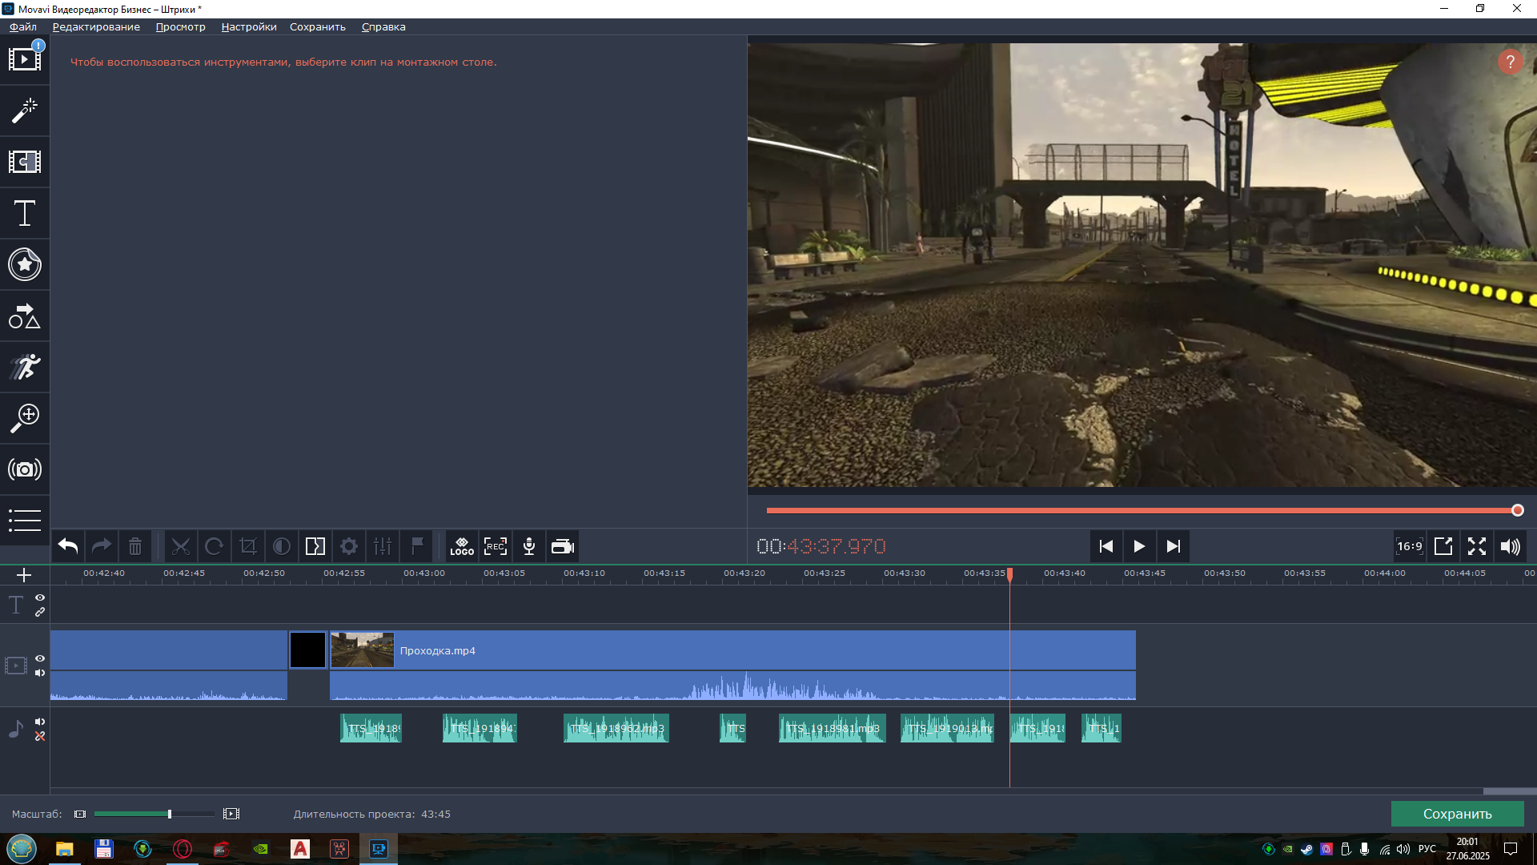Click the green Сохранить button

(1457, 814)
